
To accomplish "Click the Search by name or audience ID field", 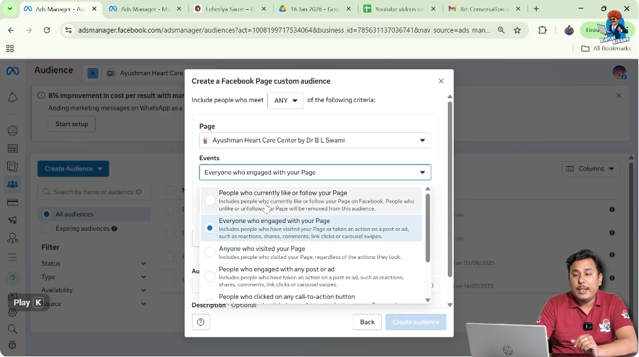I will 94,192.
